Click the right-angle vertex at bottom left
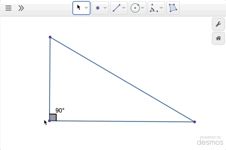 [x=50, y=121]
